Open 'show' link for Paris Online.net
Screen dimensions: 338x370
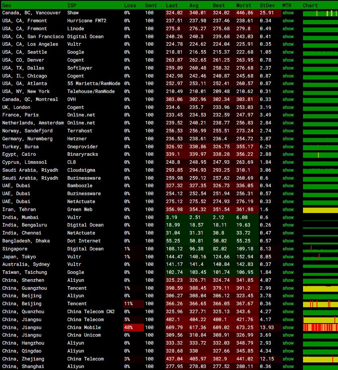[x=288, y=115]
